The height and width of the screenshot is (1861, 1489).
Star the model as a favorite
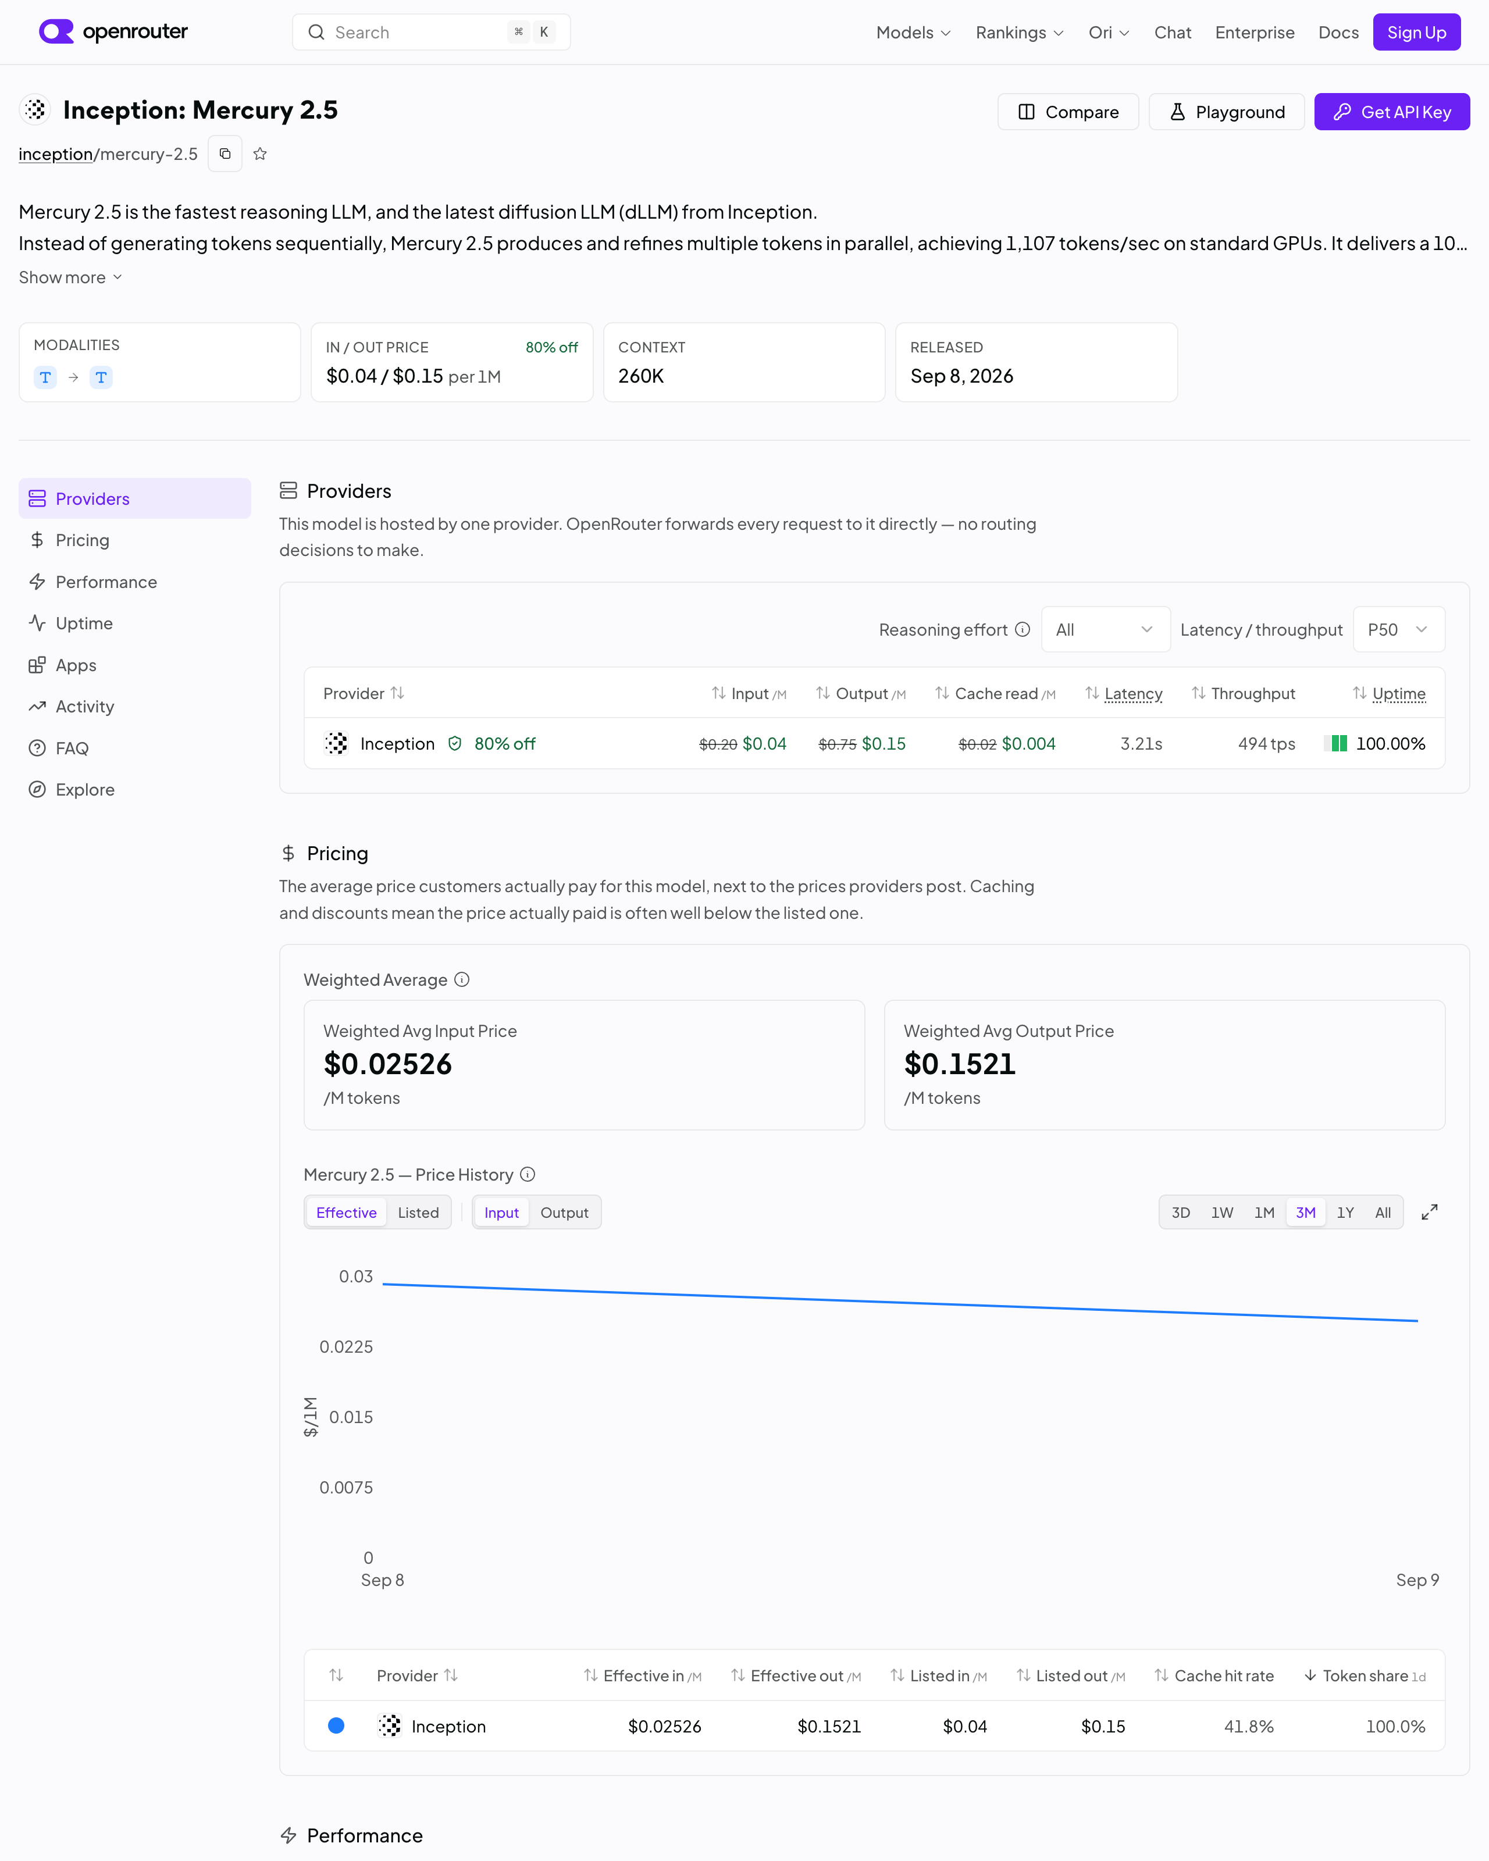[x=260, y=154]
